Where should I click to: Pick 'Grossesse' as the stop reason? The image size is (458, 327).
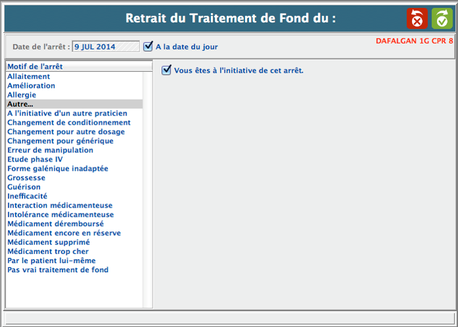click(26, 178)
